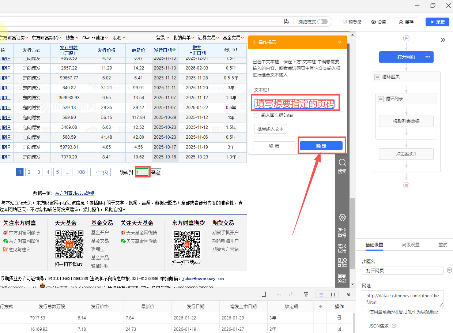The image size is (453, 333).
Task: Collapse the 操作提示 panel with double chevron
Action: click(x=340, y=42)
